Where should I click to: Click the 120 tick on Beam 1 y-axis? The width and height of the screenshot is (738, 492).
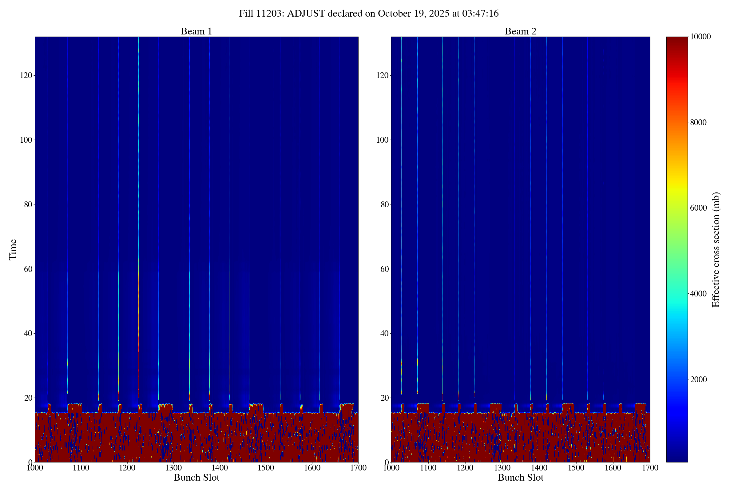click(26, 75)
